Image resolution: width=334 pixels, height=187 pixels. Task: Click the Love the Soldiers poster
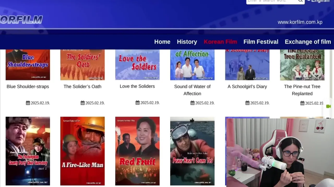[138, 65]
